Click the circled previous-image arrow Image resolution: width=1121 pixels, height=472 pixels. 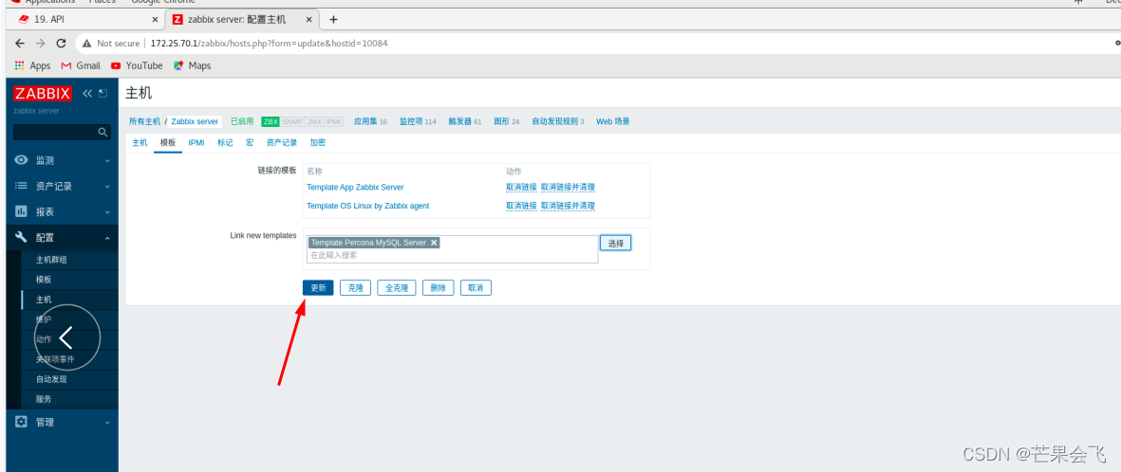point(67,337)
